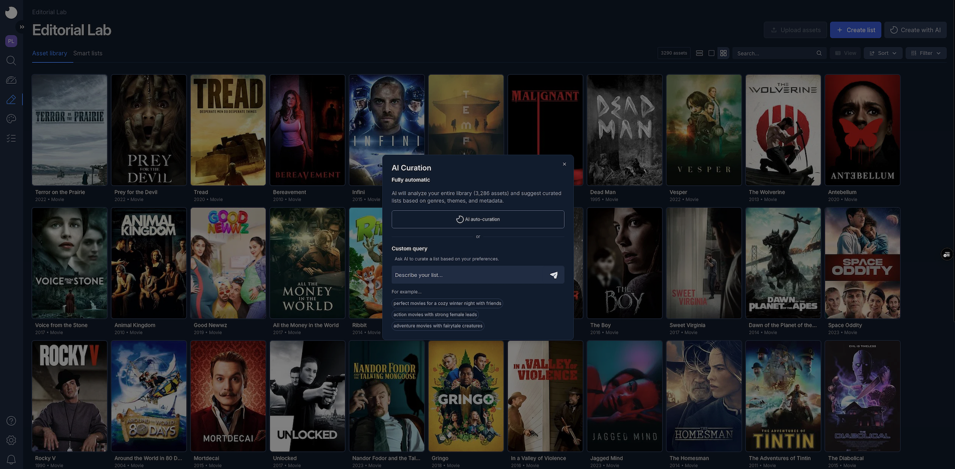Open the Antebellum poster
The width and height of the screenshot is (955, 469).
(863, 130)
